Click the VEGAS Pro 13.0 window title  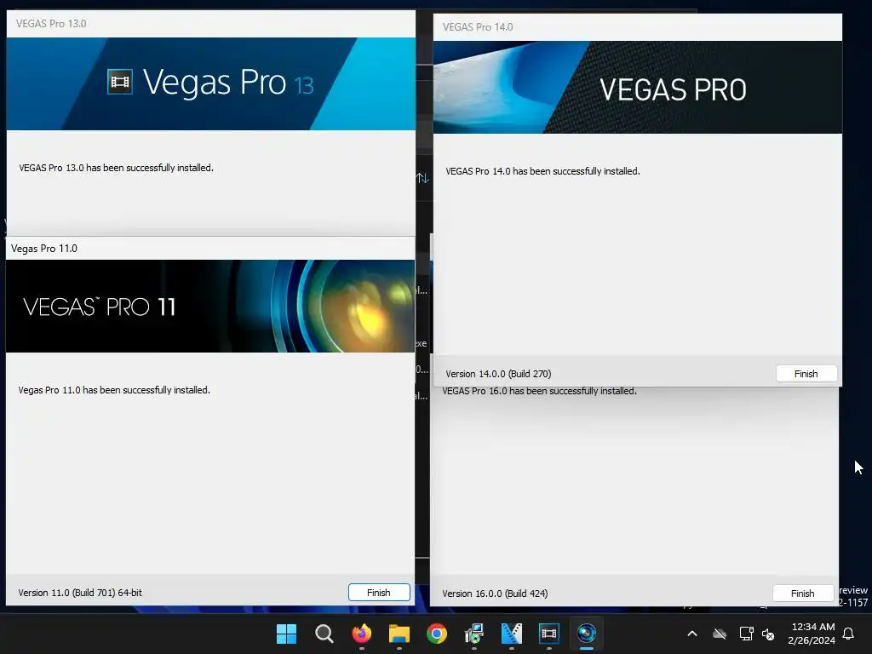(x=51, y=23)
